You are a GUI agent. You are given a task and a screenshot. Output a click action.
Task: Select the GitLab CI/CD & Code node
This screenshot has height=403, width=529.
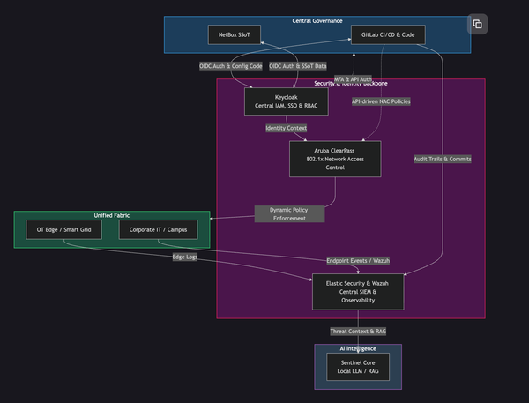(388, 34)
